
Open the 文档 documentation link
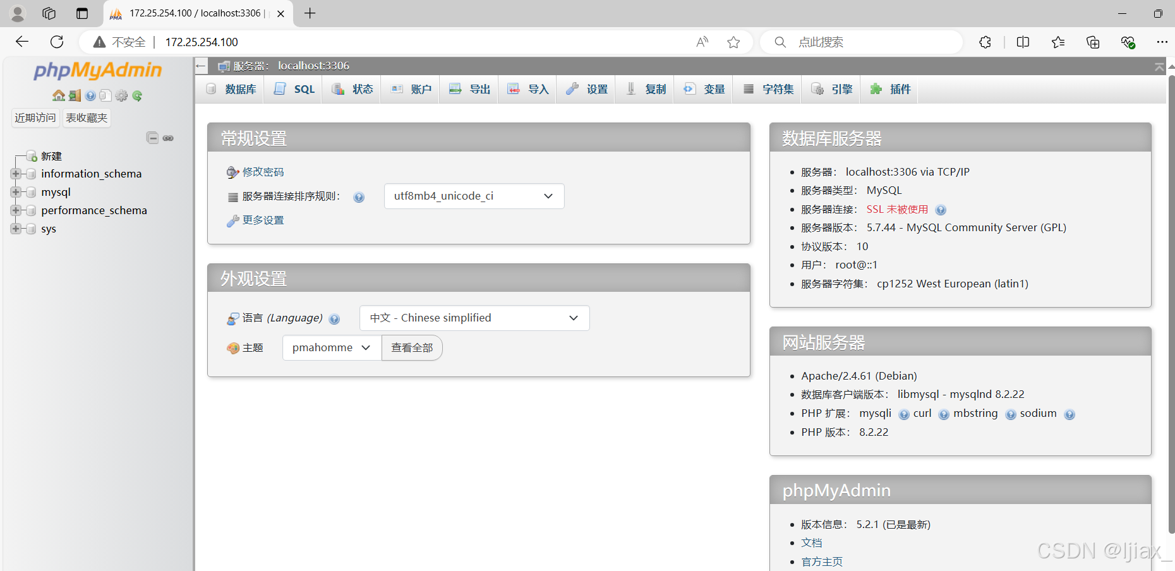click(x=812, y=543)
